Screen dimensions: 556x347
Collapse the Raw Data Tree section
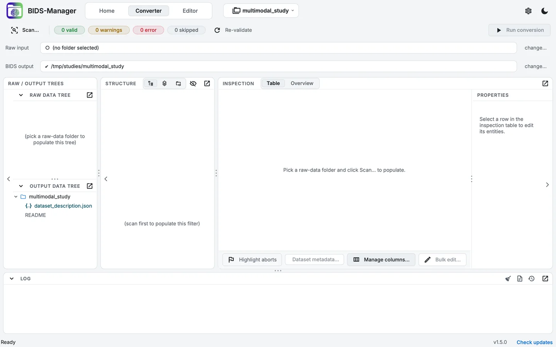point(21,95)
